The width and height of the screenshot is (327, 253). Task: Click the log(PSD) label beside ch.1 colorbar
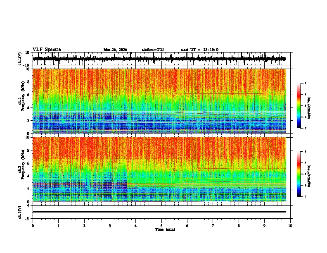[x=309, y=107]
